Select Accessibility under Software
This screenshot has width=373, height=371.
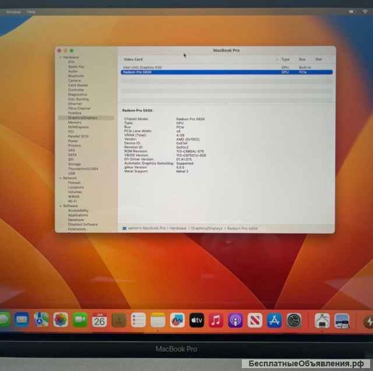[78, 211]
